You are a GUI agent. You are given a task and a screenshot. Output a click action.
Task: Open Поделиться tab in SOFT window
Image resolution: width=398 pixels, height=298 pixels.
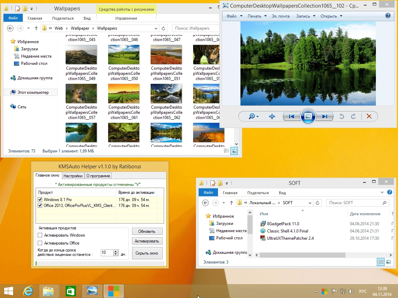coord(258,192)
